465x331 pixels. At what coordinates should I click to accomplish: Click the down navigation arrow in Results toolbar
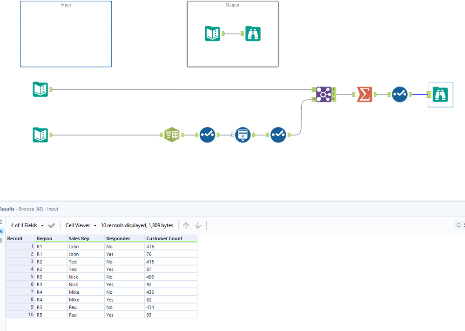[198, 225]
